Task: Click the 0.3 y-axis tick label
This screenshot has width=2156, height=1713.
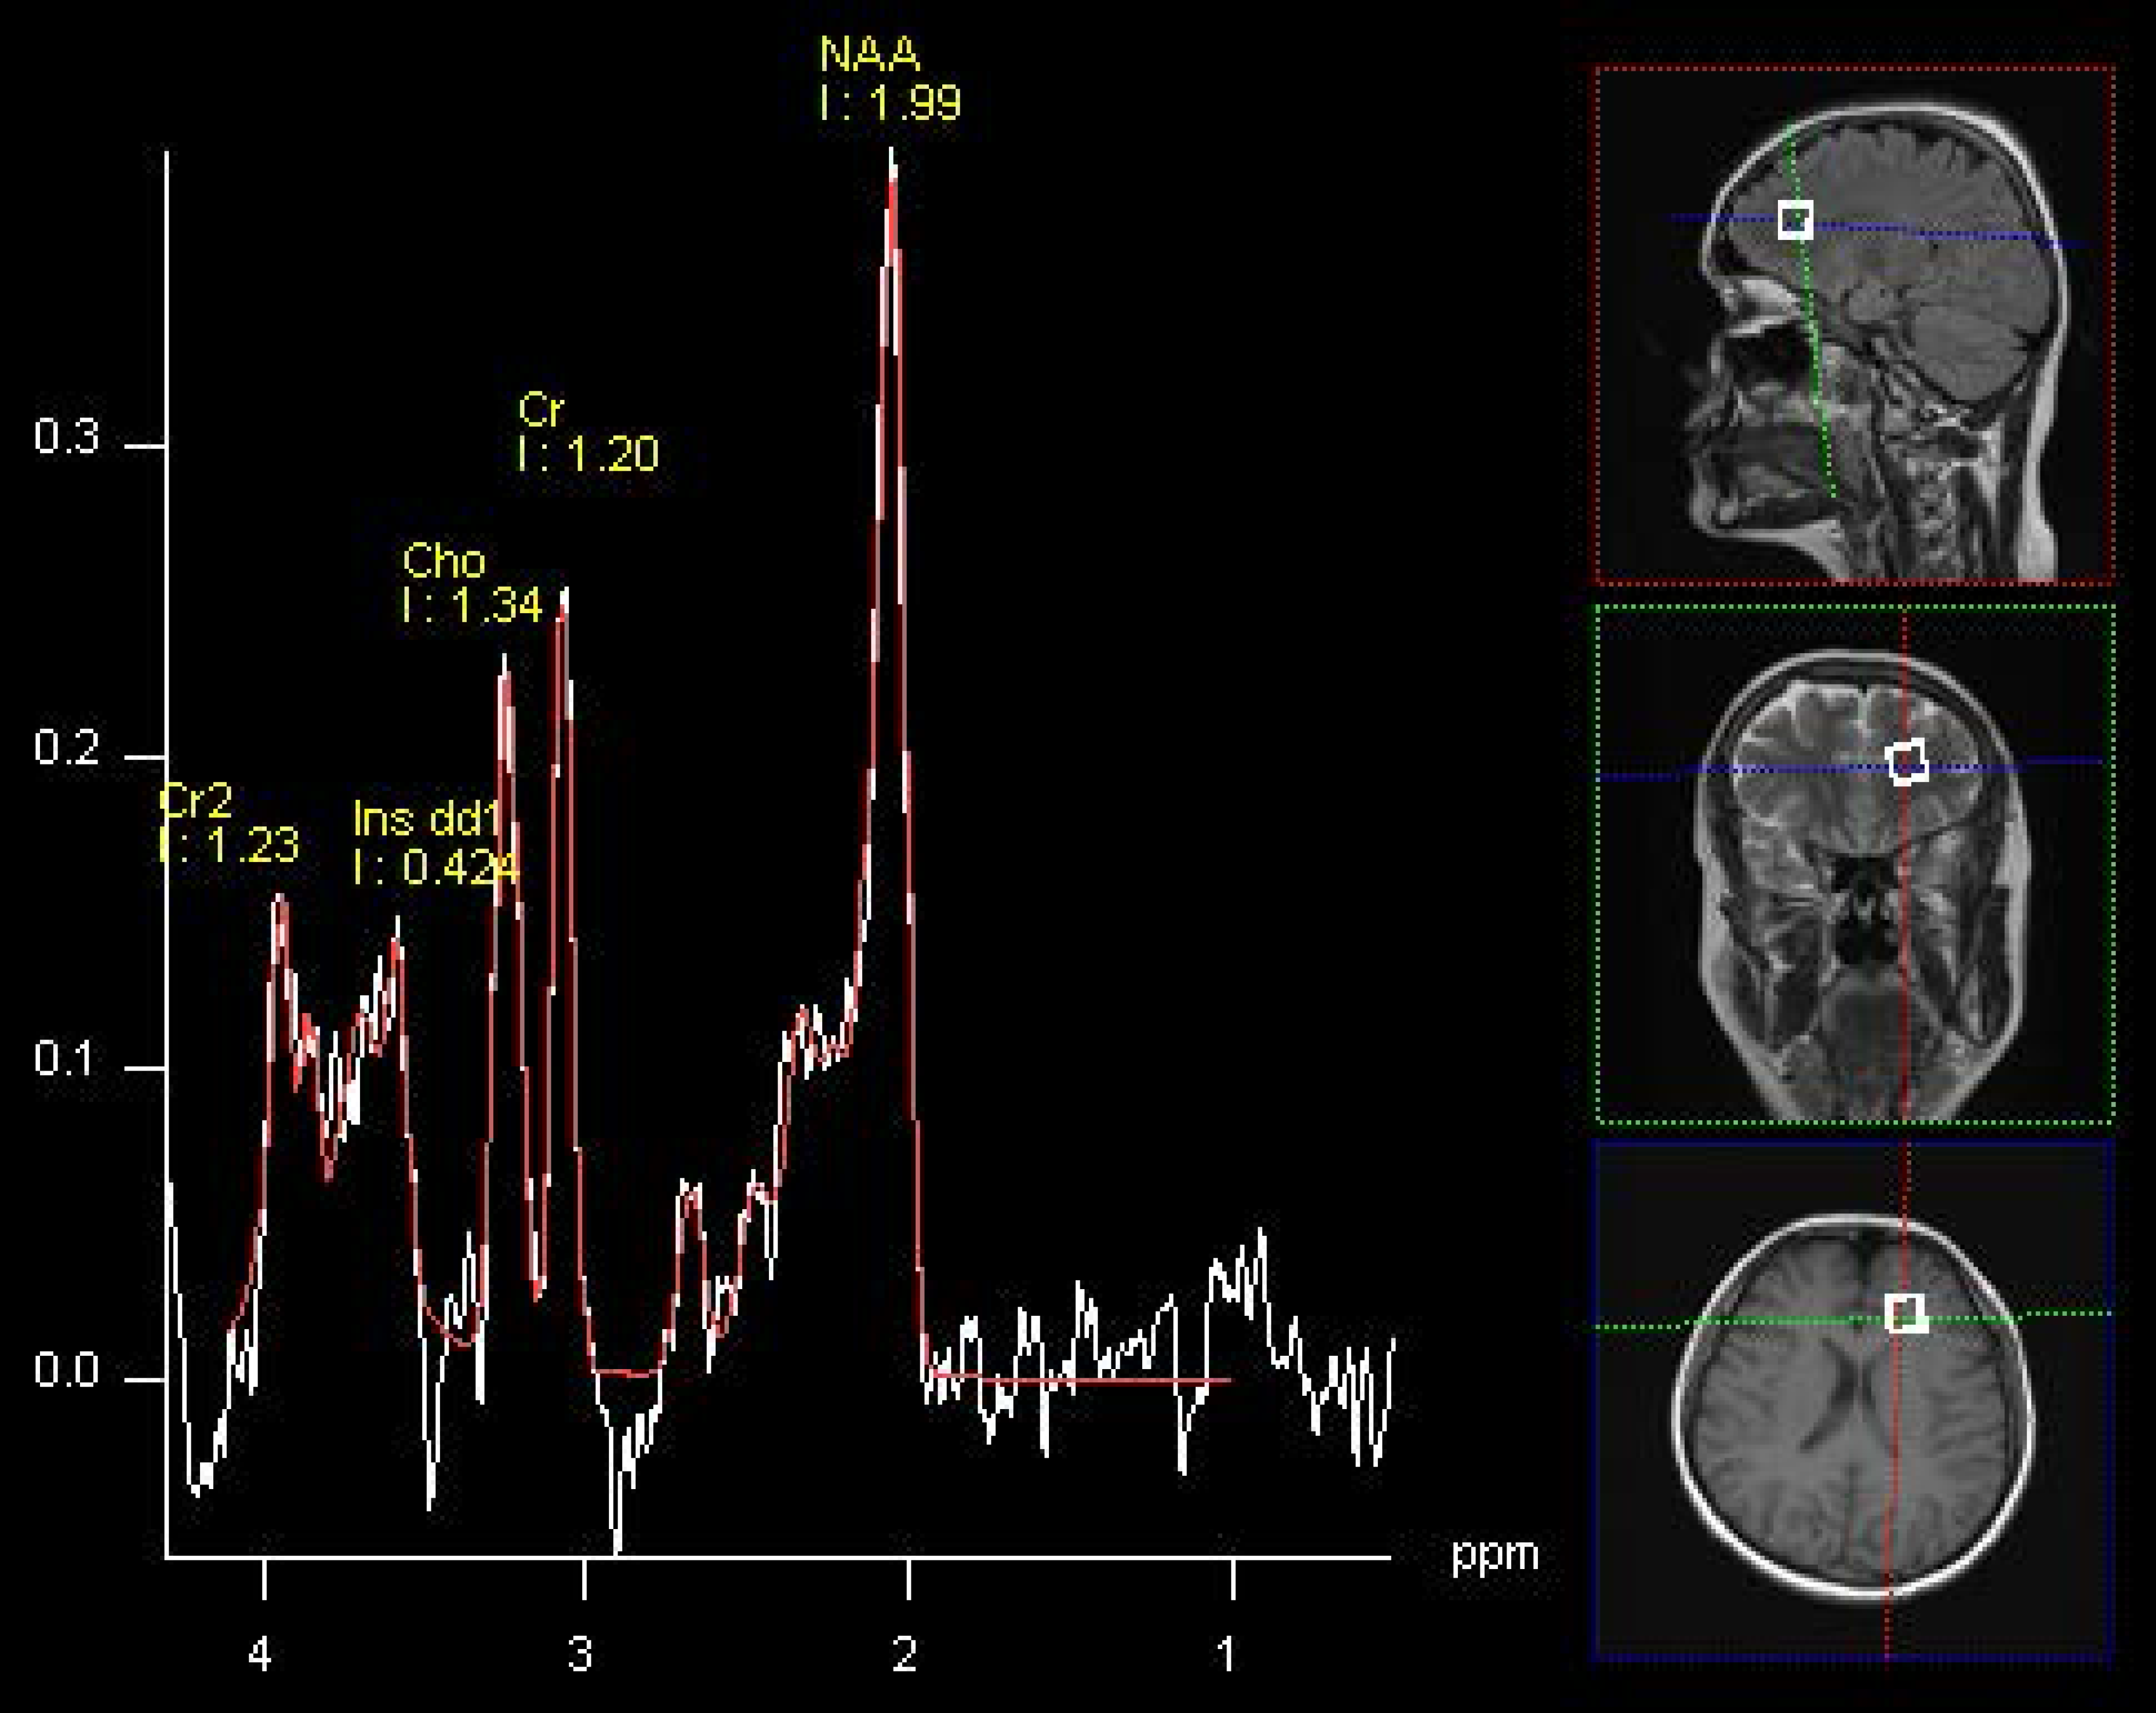Action: tap(66, 437)
